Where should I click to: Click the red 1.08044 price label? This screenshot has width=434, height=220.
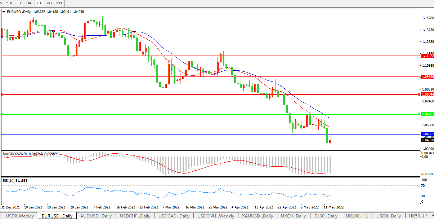tap(427, 94)
